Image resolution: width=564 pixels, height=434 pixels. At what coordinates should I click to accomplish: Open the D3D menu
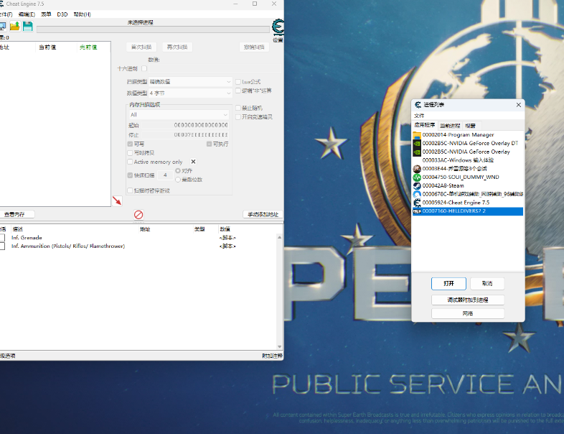[62, 14]
